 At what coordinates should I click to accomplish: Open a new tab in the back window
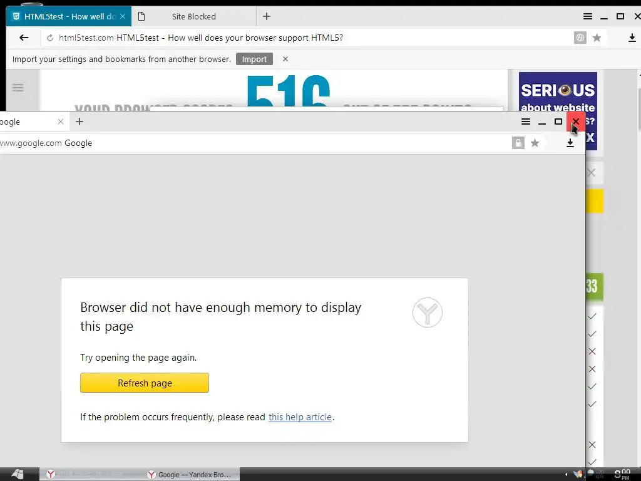267,16
